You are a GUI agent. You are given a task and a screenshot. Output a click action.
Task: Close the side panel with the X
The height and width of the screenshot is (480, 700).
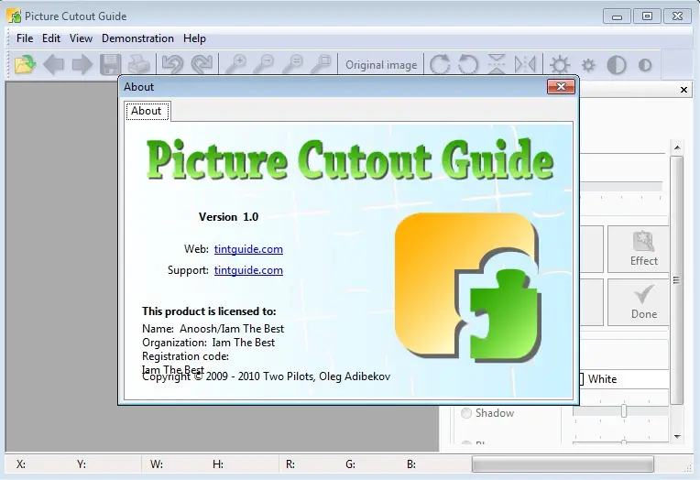click(684, 90)
